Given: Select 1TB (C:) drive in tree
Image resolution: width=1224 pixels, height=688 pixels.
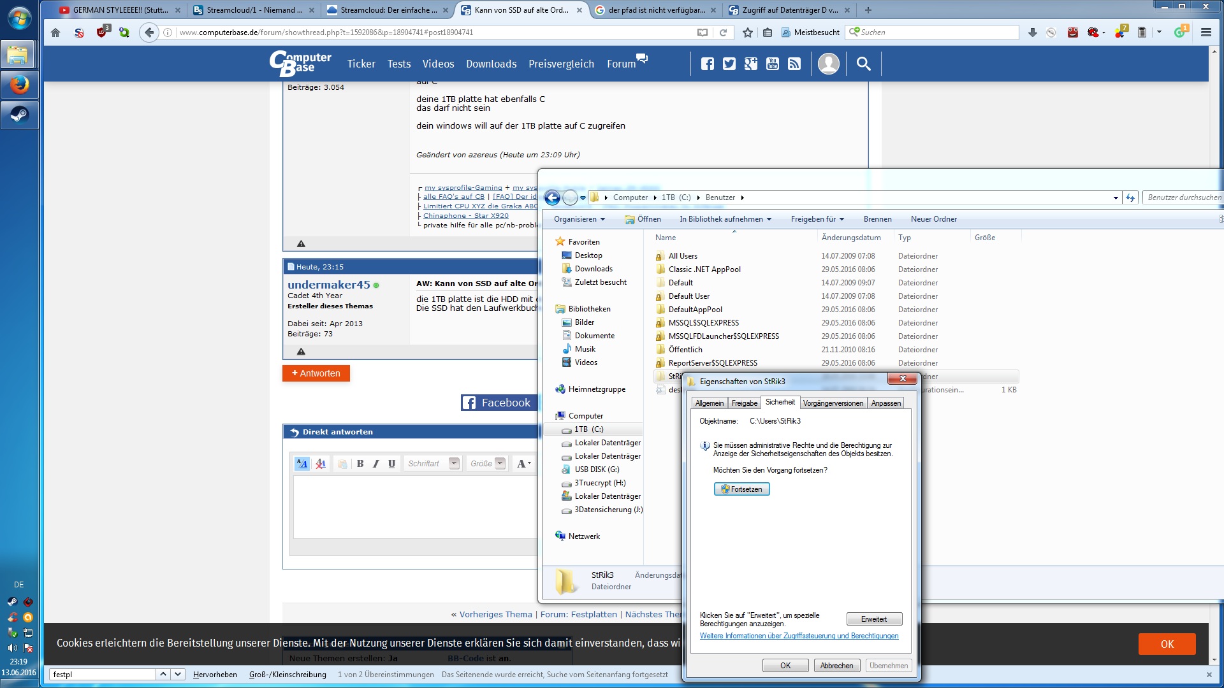Looking at the screenshot, I should tap(588, 429).
